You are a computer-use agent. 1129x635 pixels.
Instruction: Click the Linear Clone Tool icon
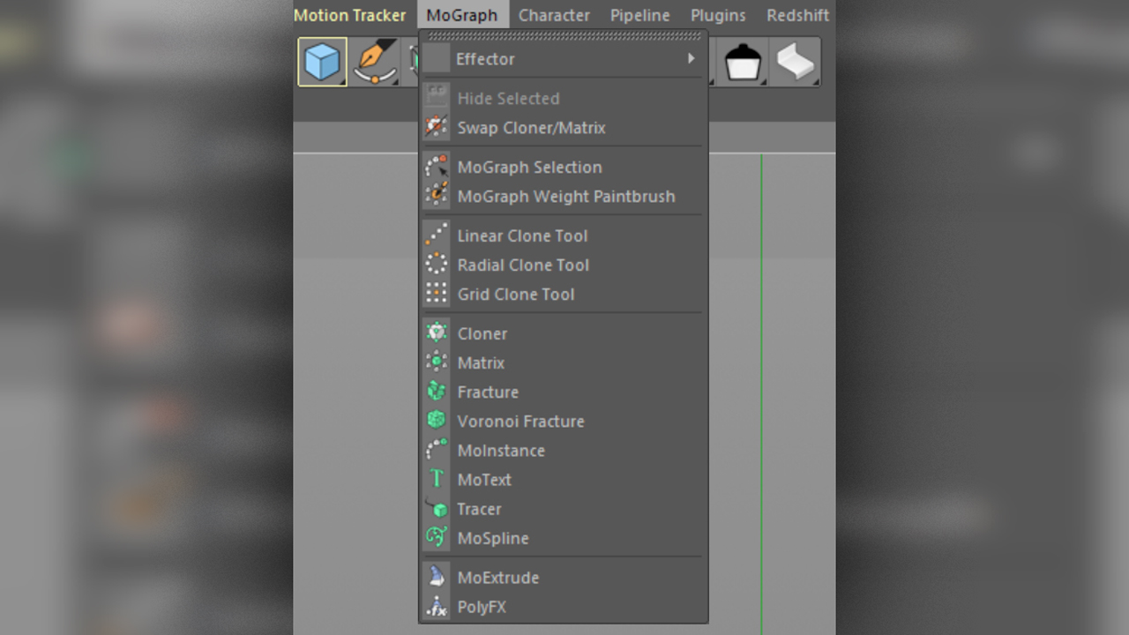[437, 235]
